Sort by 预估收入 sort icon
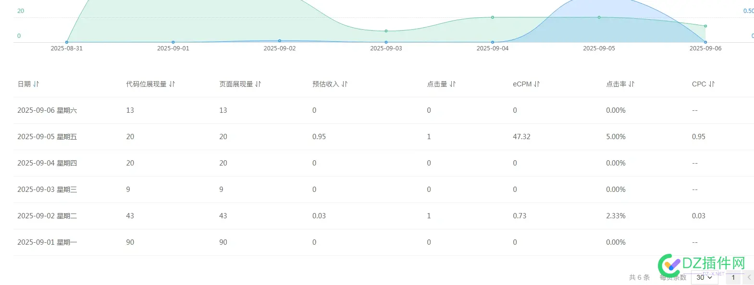 345,84
